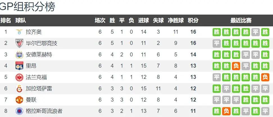Click the orange 负 badge in 法兰克福 row
The width and height of the screenshot is (273, 117).
coord(265,77)
